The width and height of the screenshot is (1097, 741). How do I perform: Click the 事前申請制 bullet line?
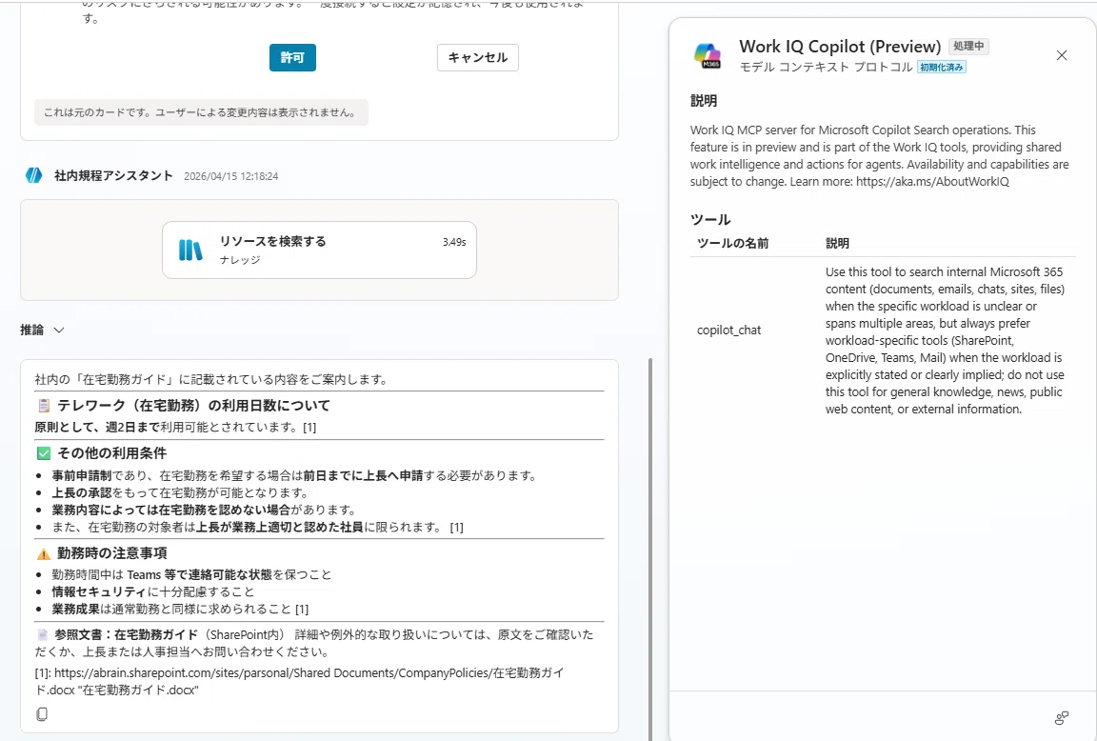tap(294, 476)
